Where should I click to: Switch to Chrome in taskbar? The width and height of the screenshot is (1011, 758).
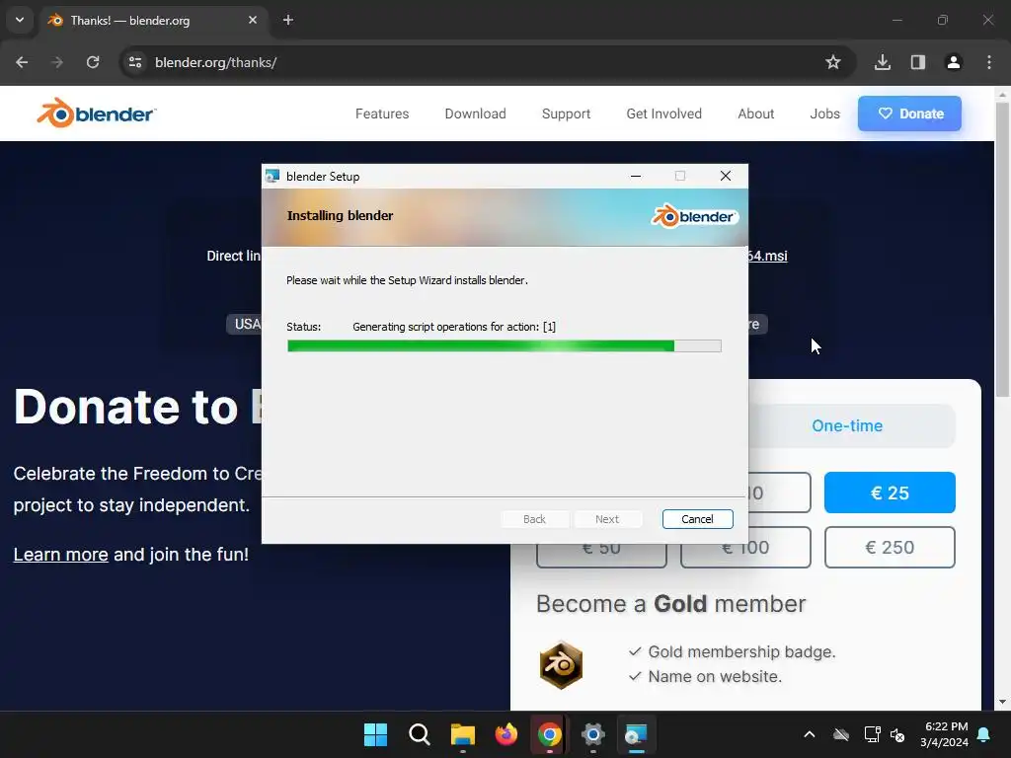[x=549, y=734]
